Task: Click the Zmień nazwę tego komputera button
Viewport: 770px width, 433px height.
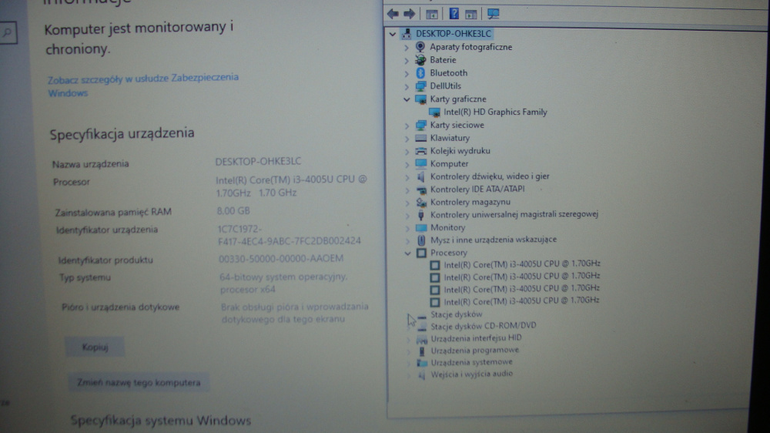Action: (x=139, y=383)
